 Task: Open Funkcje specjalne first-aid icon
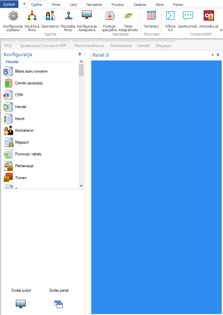(109, 16)
